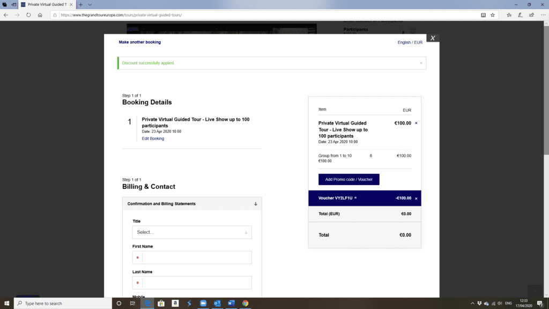Open Edge Settings and more menu
This screenshot has height=309, width=549.
click(x=543, y=15)
